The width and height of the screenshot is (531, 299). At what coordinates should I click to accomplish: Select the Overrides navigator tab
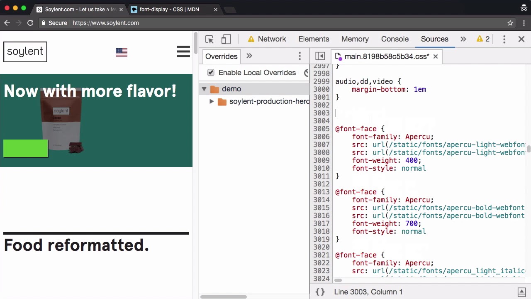(221, 56)
